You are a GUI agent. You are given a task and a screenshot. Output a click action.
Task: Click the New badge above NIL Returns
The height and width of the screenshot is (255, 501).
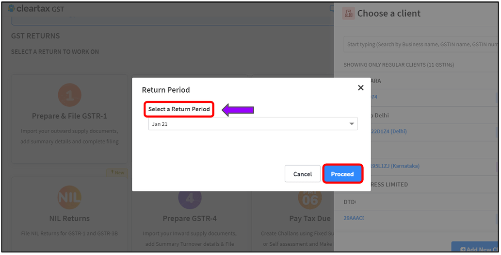(x=117, y=172)
